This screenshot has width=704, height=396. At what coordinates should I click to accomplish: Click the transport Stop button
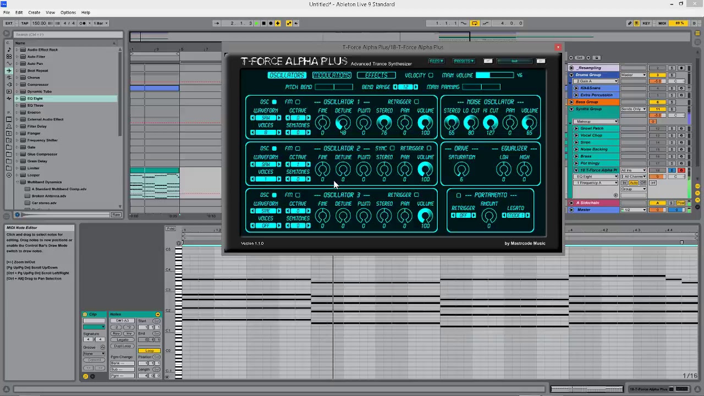263,23
